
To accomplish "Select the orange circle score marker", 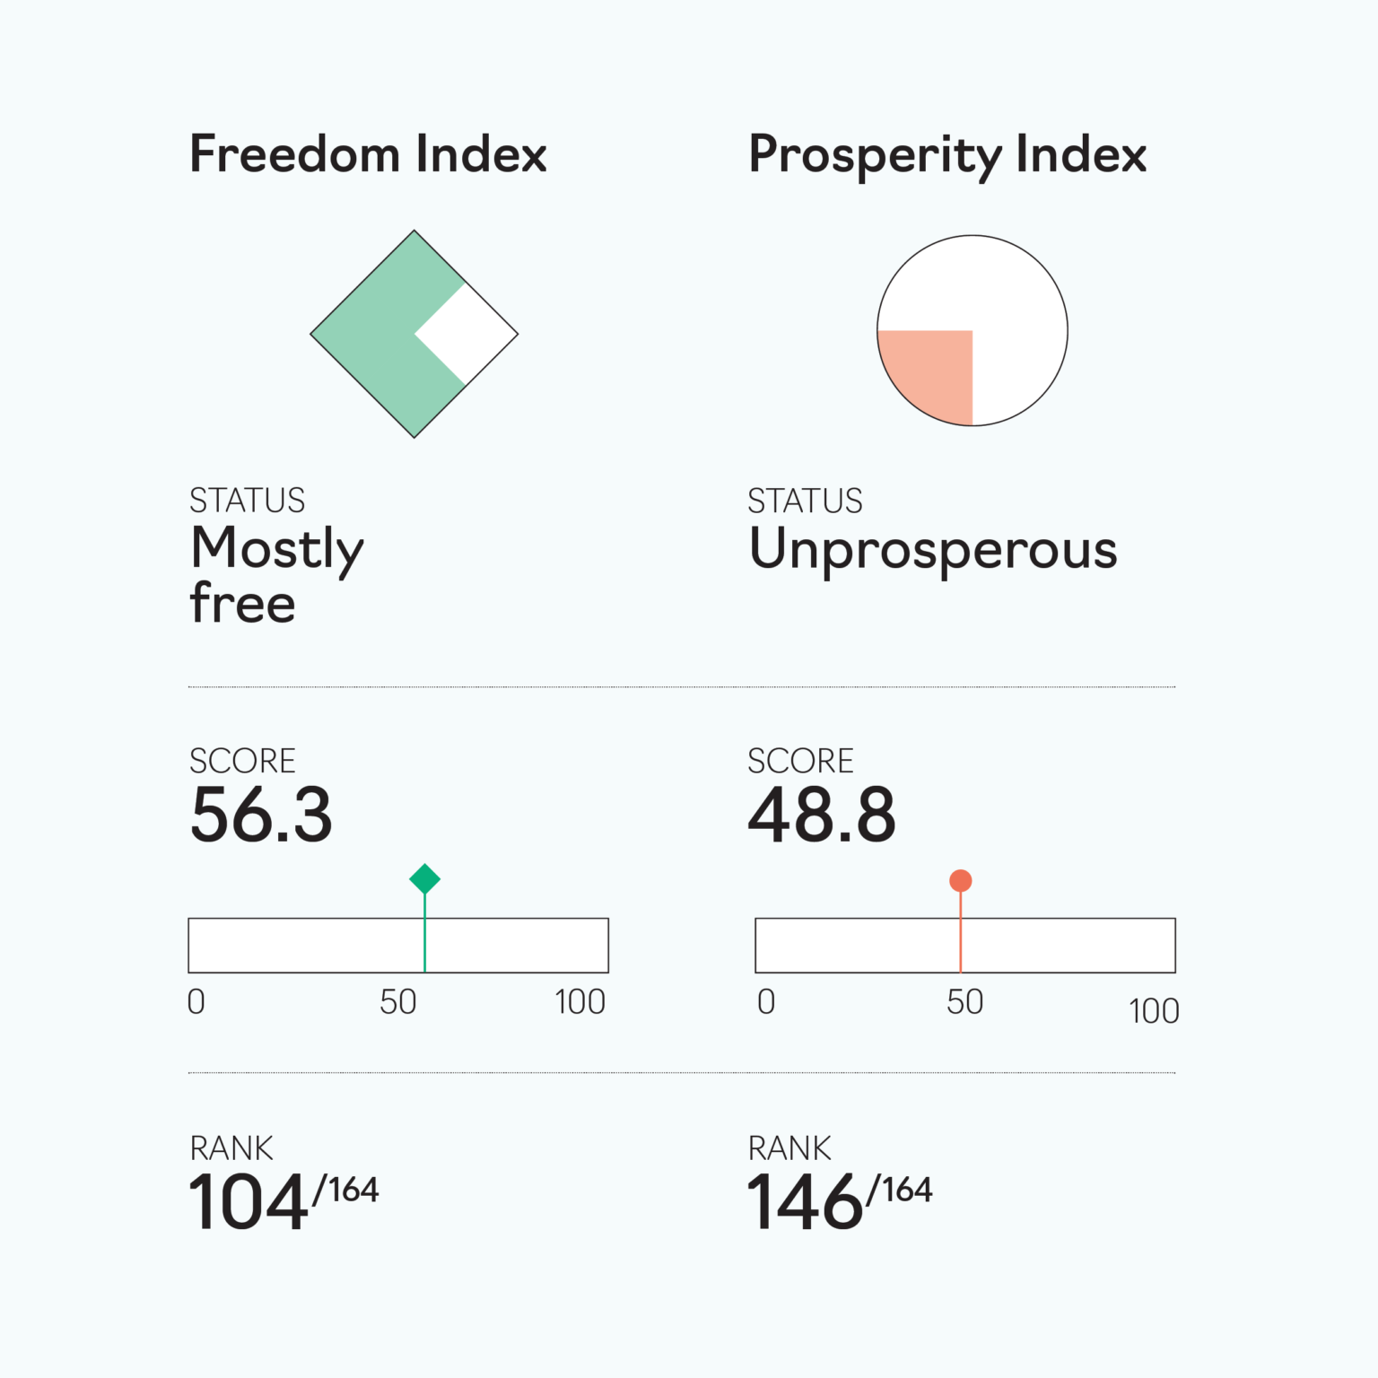I will (961, 881).
